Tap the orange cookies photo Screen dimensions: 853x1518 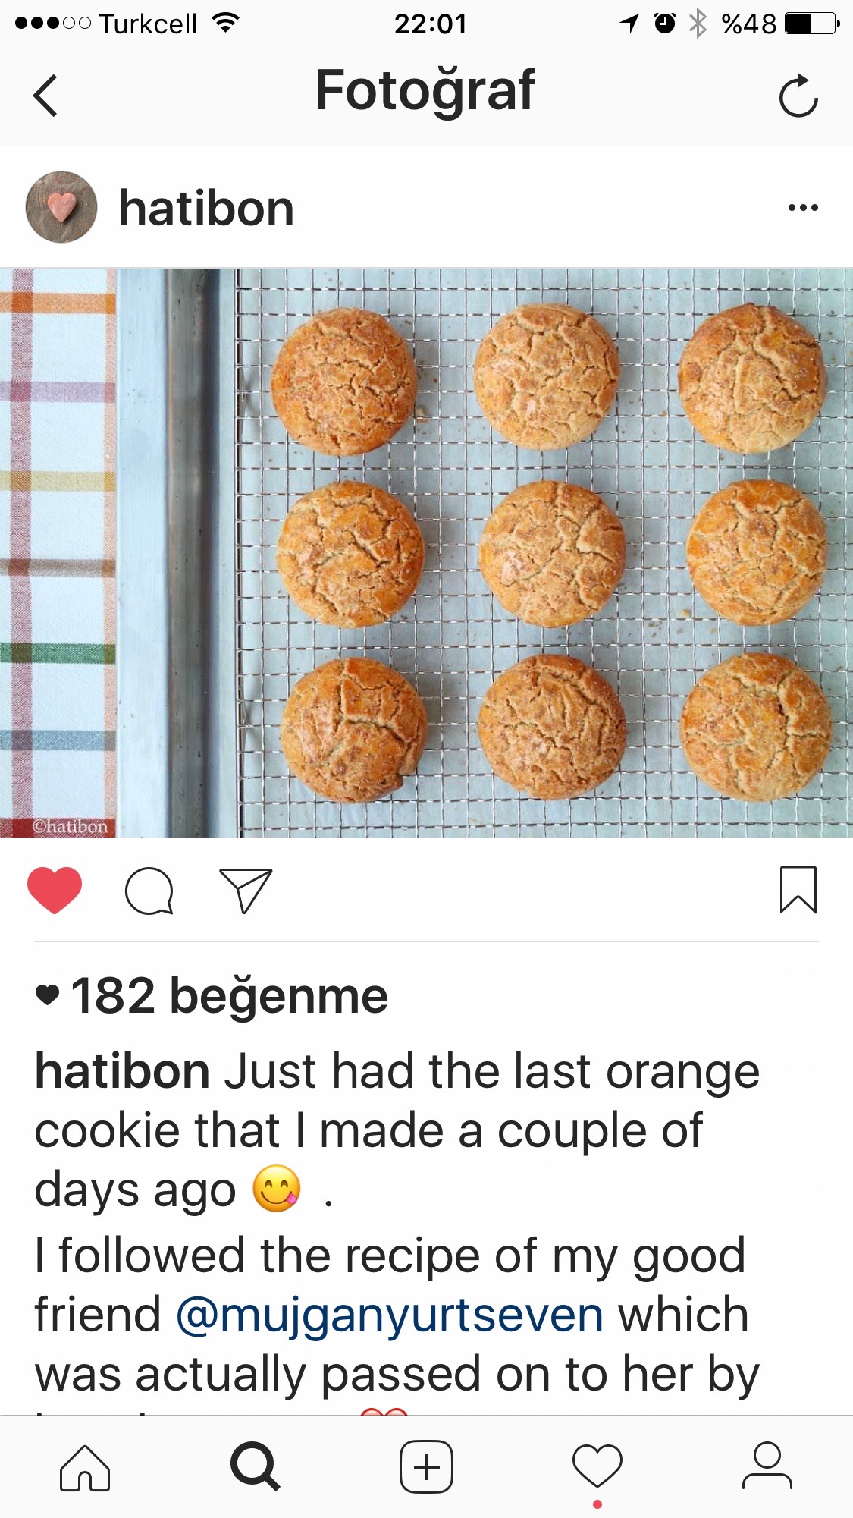(426, 552)
